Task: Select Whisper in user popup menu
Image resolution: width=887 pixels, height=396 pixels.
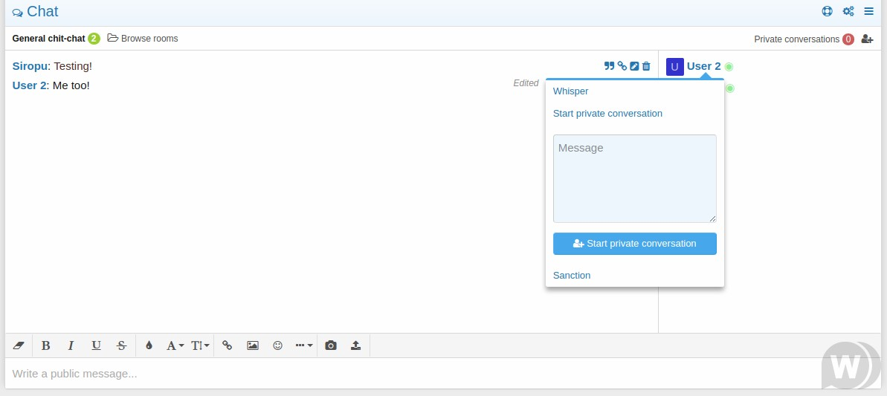Action: (570, 91)
